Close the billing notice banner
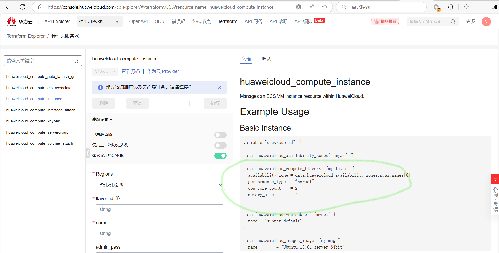 219,88
